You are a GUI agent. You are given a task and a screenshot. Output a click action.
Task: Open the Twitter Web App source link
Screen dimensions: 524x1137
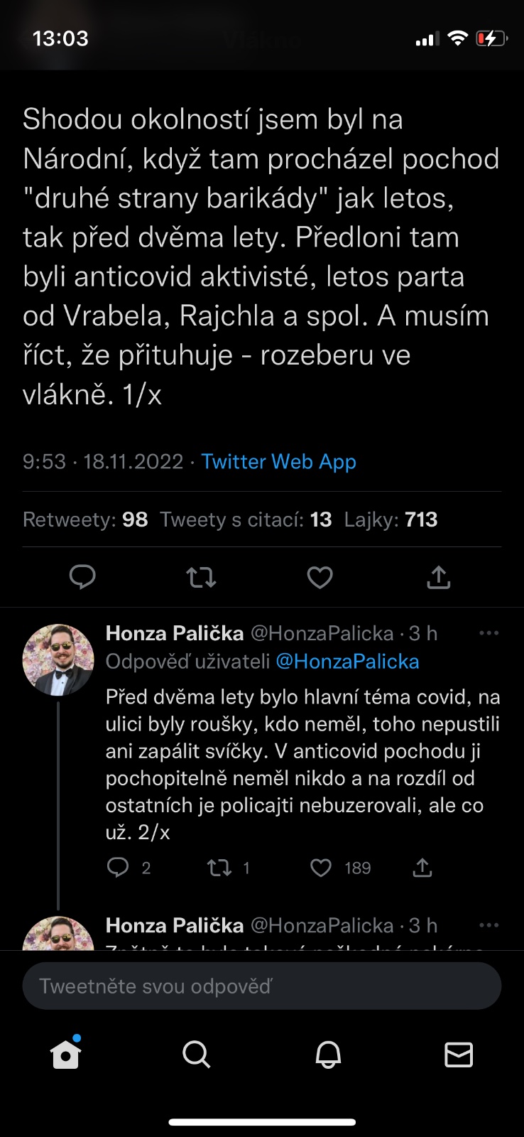278,462
